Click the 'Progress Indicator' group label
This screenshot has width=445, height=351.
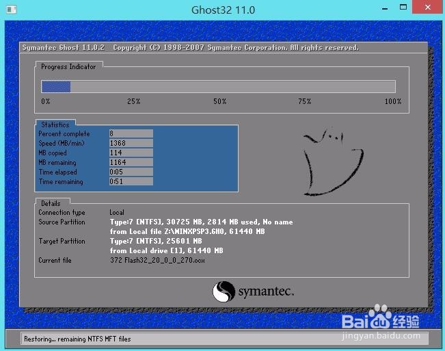point(68,67)
